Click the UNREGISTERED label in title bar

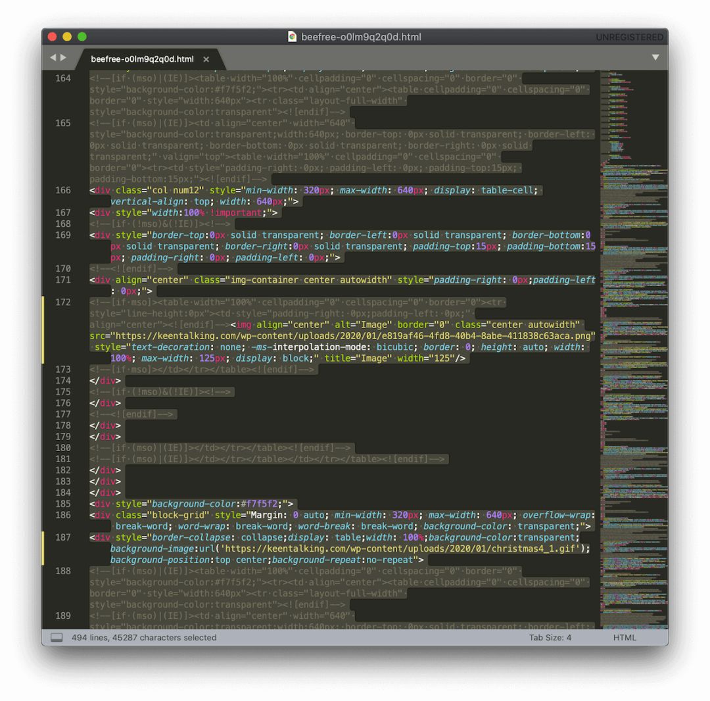[x=629, y=37]
